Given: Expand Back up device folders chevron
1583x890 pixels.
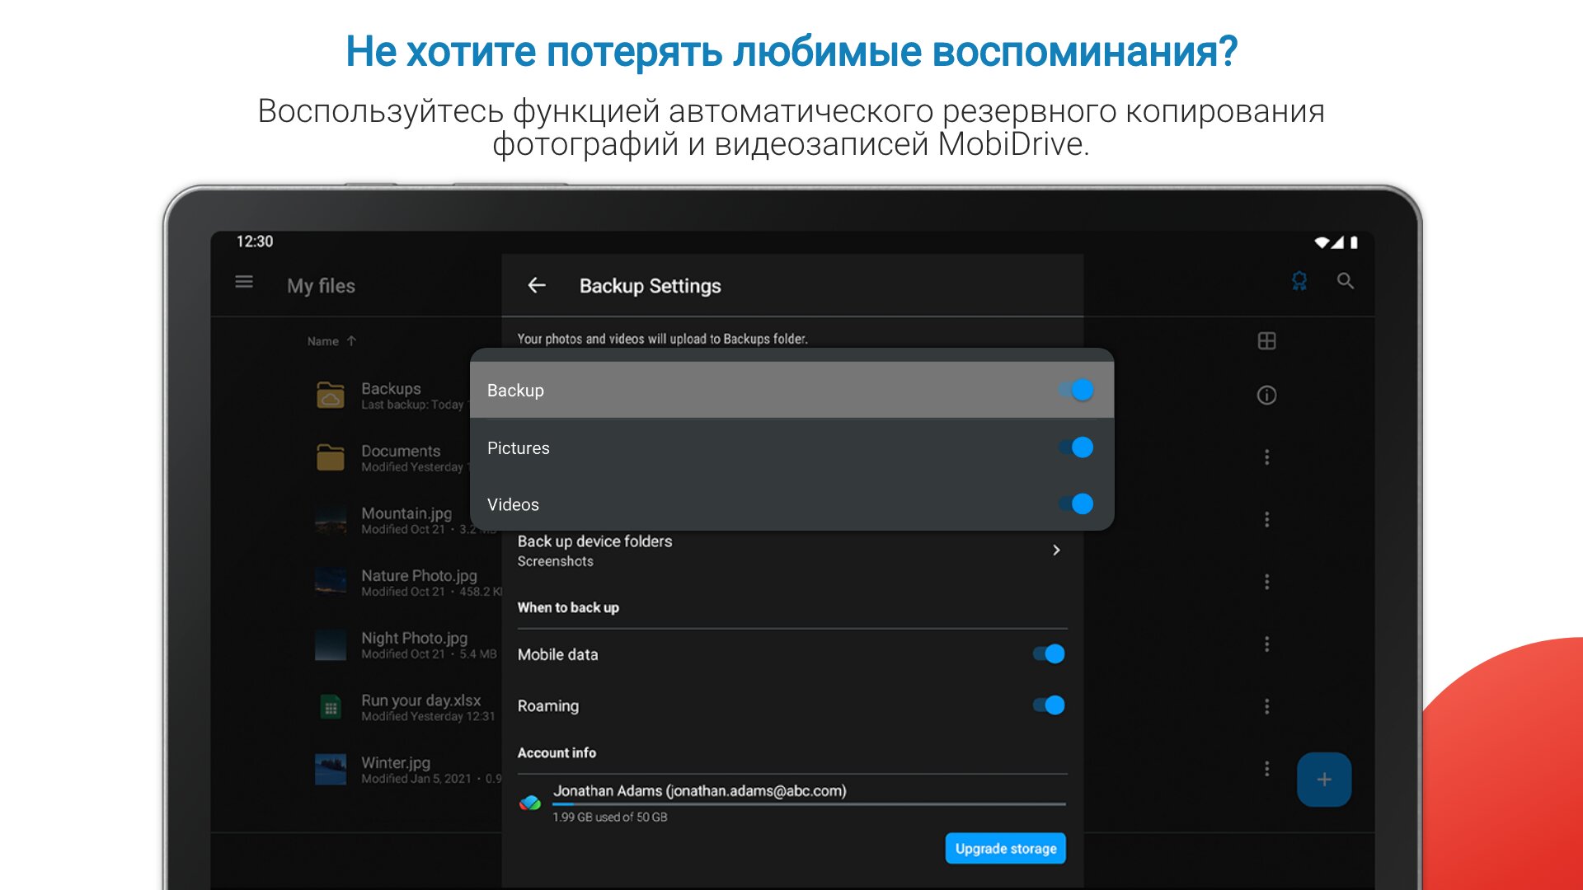Looking at the screenshot, I should click(1056, 550).
